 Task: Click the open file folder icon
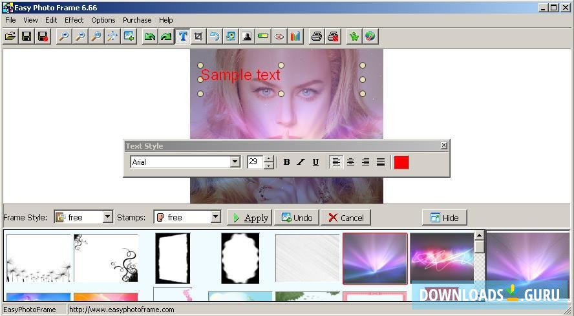pos(10,36)
